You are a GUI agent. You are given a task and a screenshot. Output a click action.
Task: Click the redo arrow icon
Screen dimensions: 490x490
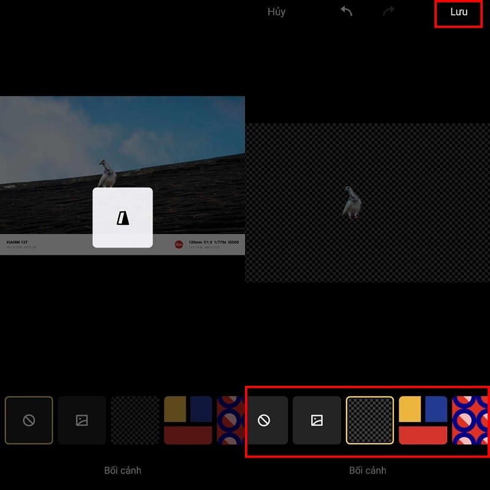[388, 12]
